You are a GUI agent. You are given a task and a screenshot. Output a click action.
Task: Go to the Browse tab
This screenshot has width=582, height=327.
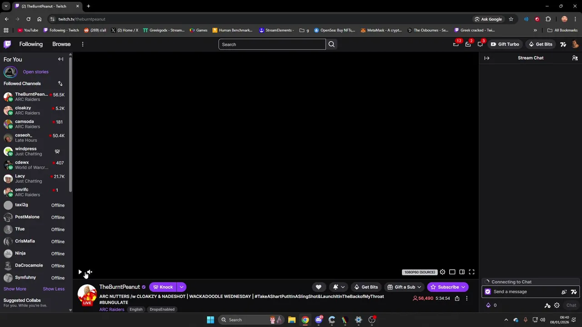pyautogui.click(x=61, y=44)
